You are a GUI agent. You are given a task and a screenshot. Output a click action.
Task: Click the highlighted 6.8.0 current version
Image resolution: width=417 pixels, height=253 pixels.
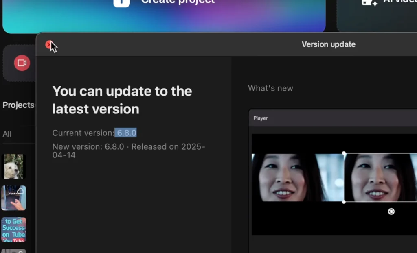tap(125, 133)
